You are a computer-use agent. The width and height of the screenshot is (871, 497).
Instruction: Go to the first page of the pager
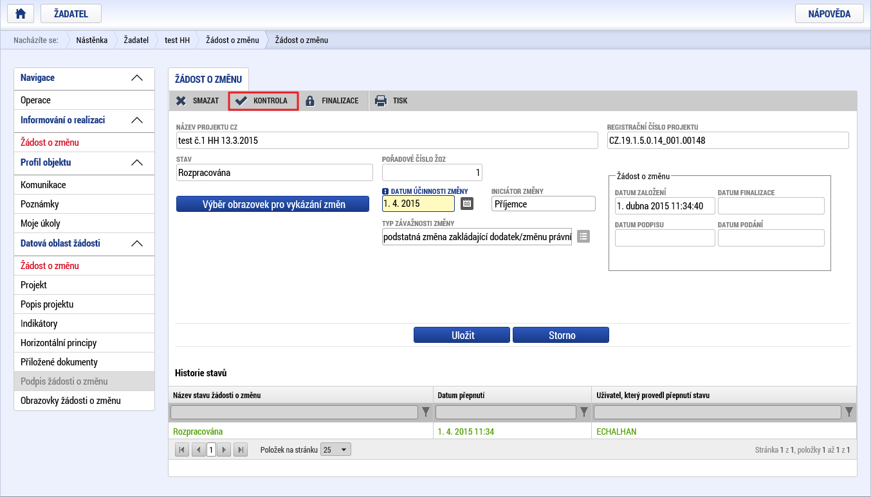tap(182, 449)
